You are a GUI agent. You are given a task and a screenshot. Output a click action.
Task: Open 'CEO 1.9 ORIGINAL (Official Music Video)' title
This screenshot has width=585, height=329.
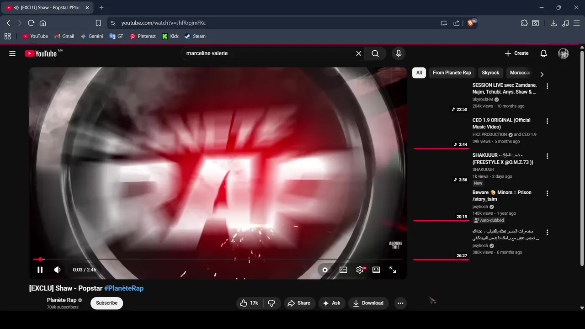click(501, 123)
